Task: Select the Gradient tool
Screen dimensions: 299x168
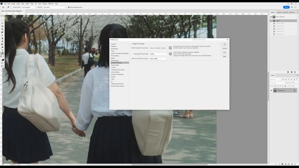Action: 2,44
